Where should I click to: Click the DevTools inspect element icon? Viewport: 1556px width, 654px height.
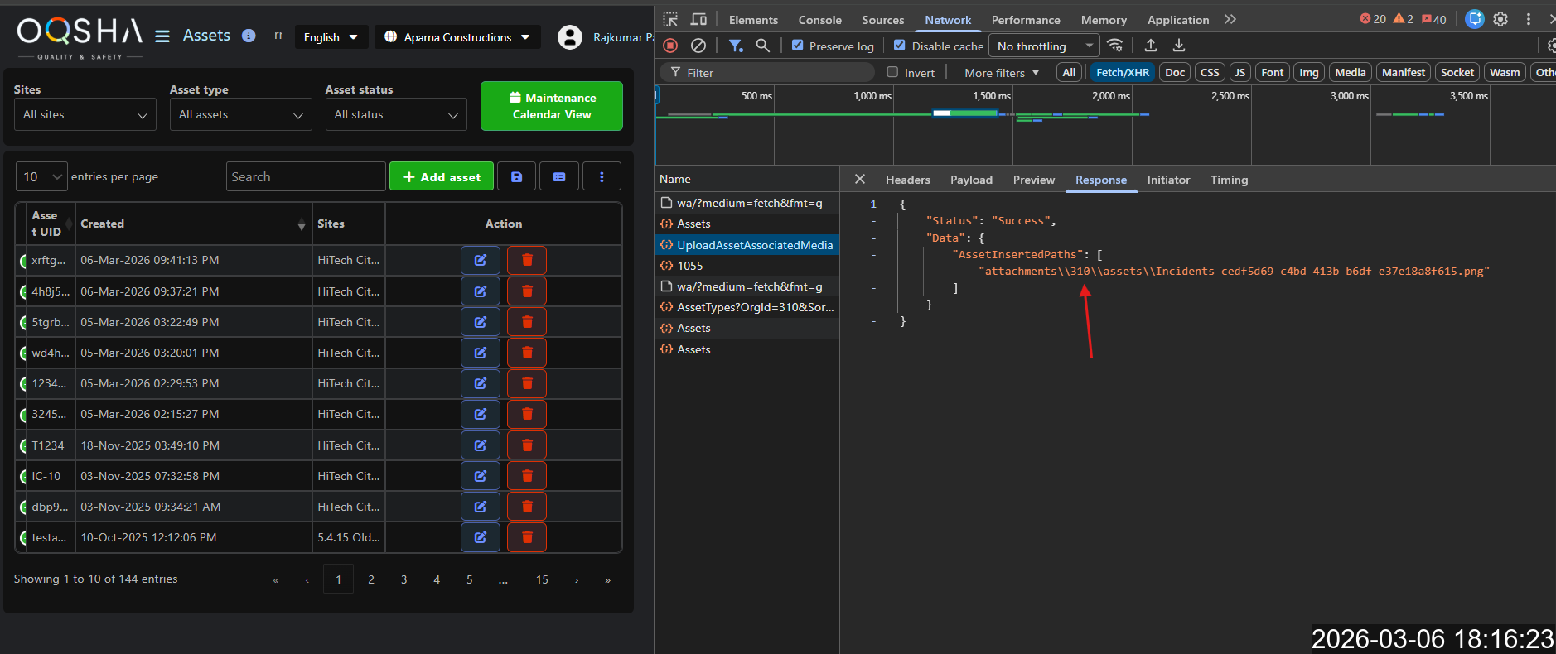pyautogui.click(x=670, y=19)
